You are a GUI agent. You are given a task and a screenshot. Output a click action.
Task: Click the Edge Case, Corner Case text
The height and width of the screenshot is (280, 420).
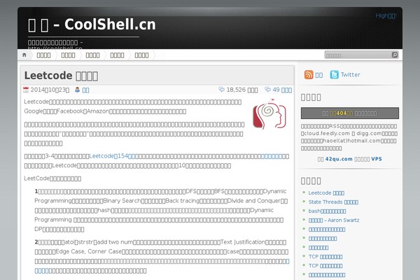(89, 251)
